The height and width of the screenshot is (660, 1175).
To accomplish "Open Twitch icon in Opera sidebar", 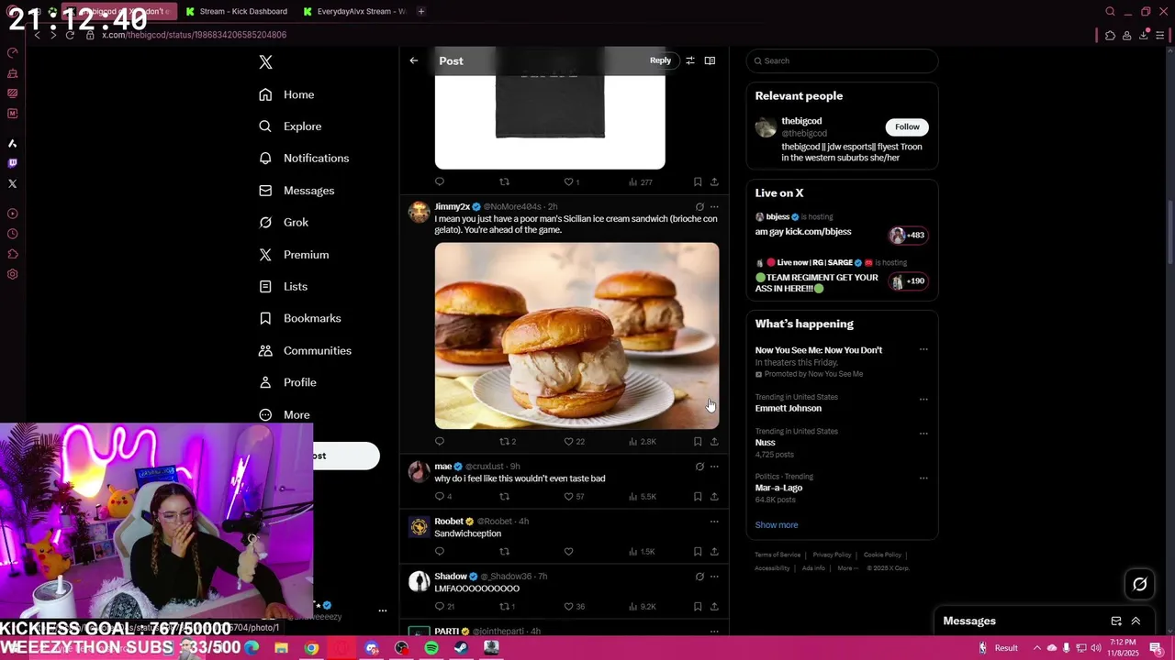I will pyautogui.click(x=12, y=163).
